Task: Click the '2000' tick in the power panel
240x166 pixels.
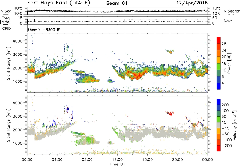Action: tap(17, 68)
